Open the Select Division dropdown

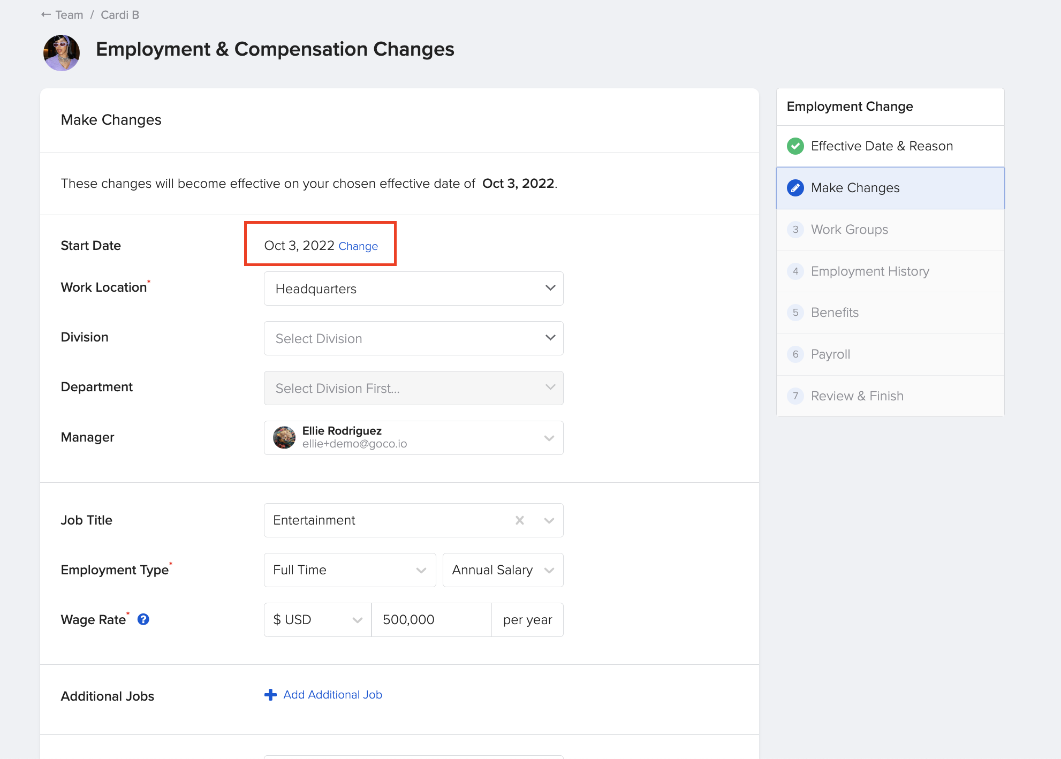pyautogui.click(x=550, y=338)
